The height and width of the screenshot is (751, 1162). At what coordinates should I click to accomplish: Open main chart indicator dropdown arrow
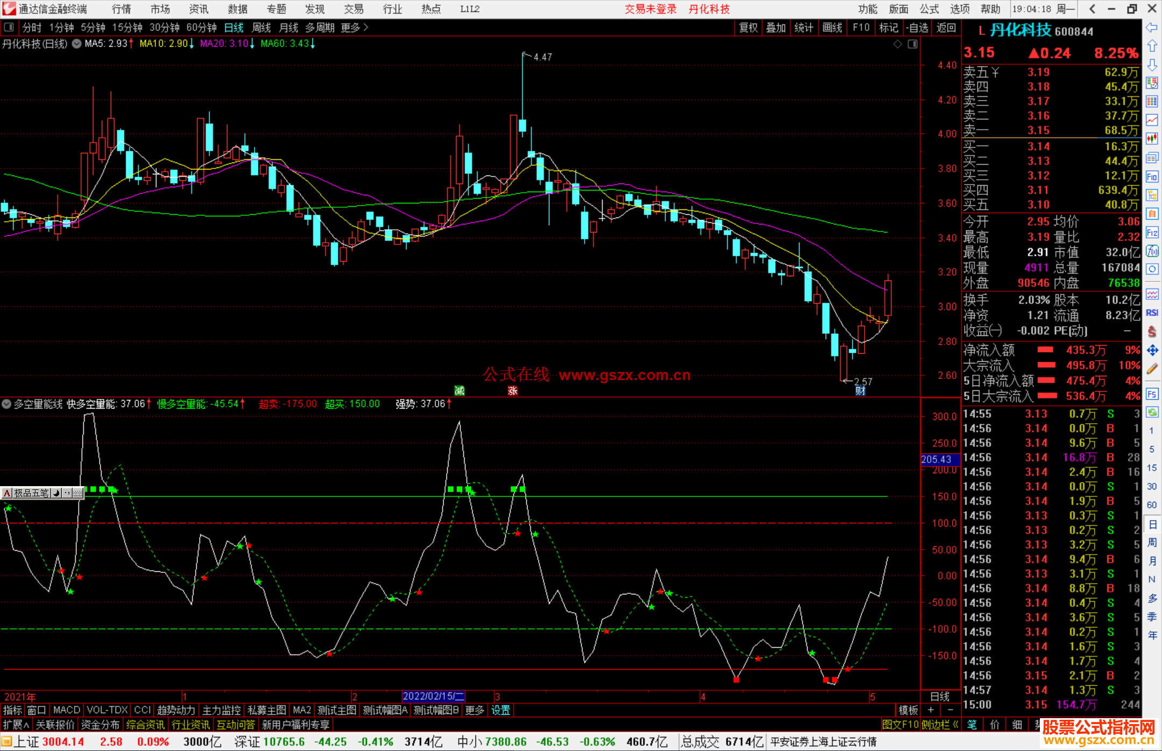pos(77,44)
